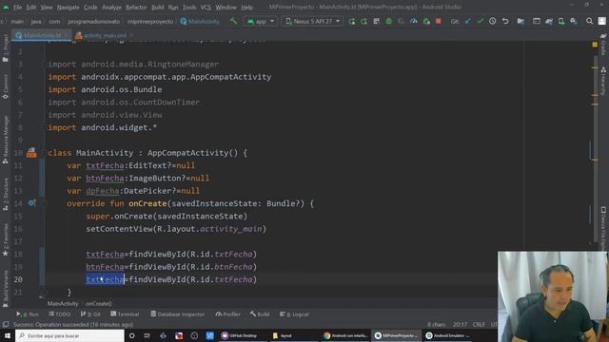Open Android Emulator from the taskbar
This screenshot has width=609, height=342.
[x=448, y=335]
